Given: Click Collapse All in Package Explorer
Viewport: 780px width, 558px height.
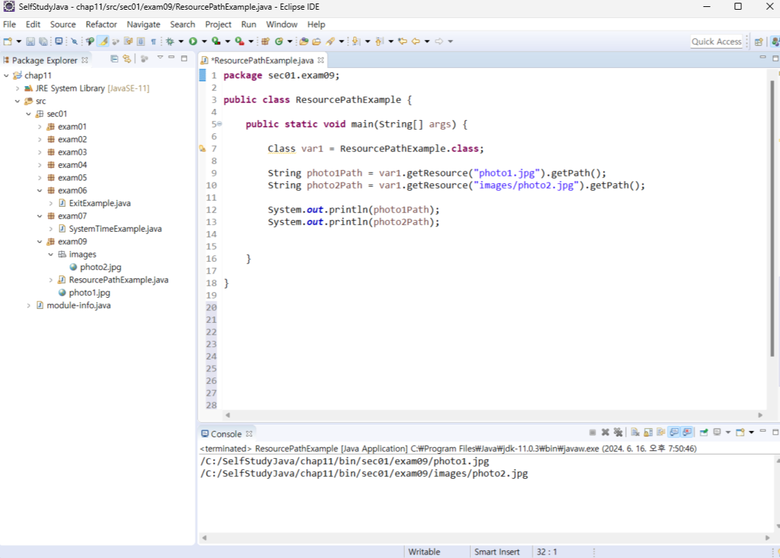Looking at the screenshot, I should tap(115, 59).
